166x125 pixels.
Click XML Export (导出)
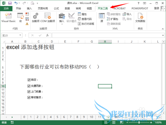coord(127,19)
